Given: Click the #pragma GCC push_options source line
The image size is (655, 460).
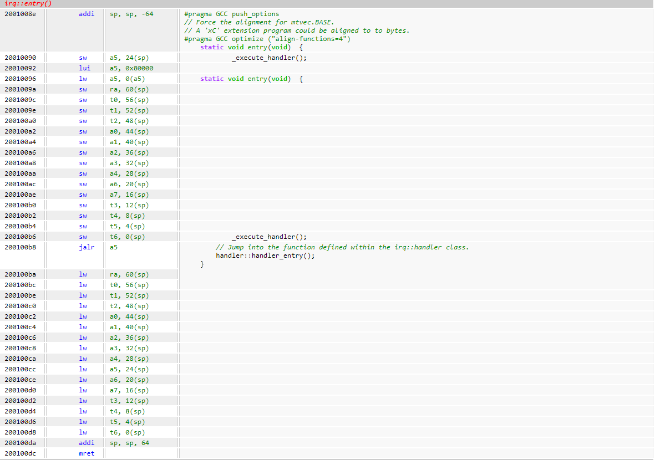Looking at the screenshot, I should point(231,14).
